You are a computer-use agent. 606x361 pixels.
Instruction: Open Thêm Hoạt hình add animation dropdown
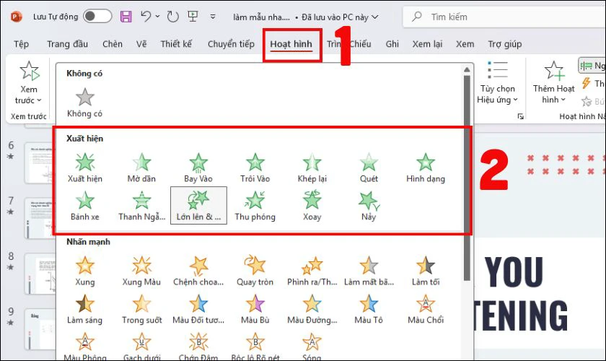(x=553, y=83)
